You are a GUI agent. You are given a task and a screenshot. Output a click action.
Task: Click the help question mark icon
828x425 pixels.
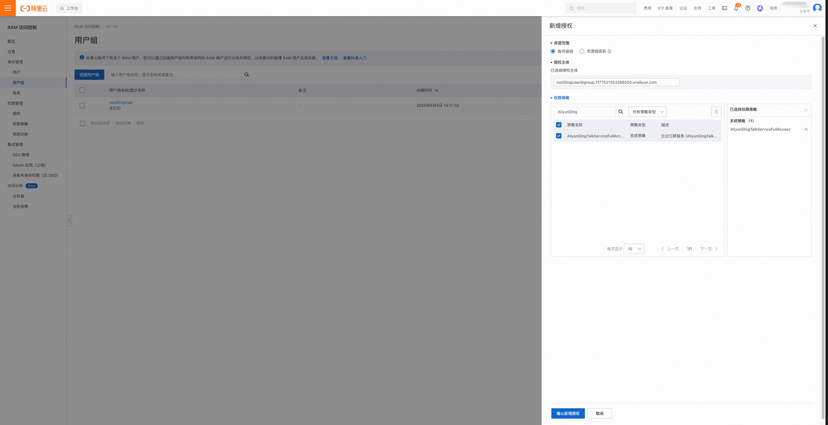[x=748, y=8]
